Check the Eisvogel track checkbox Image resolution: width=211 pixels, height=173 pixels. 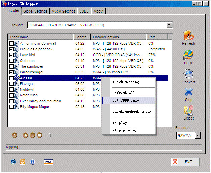[11, 84]
